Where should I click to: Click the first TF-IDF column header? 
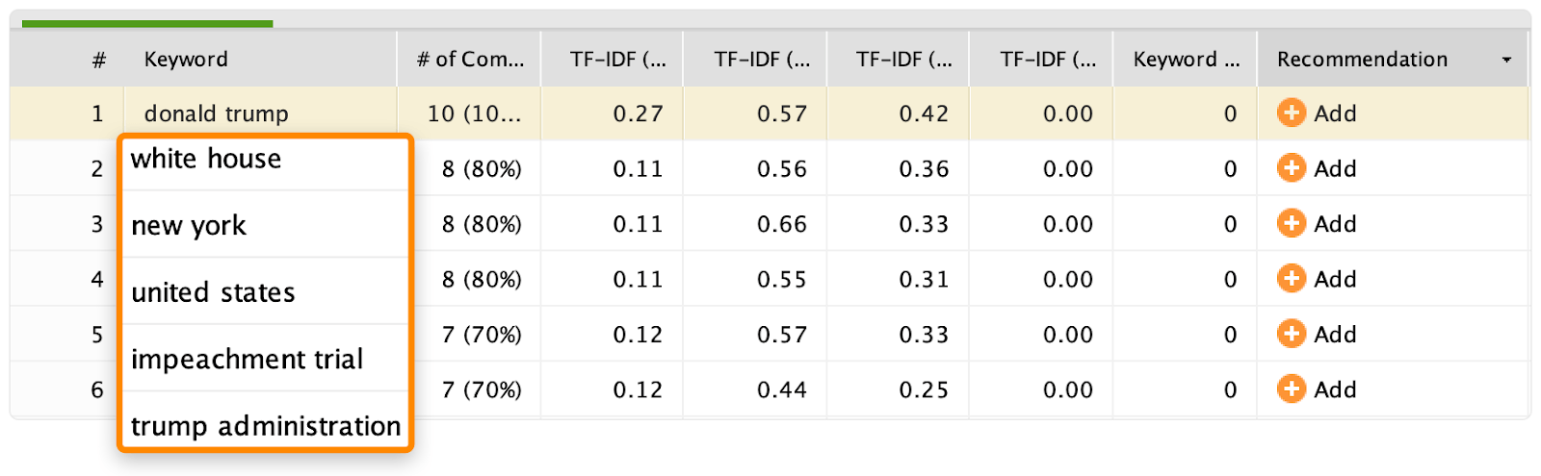coord(617,60)
